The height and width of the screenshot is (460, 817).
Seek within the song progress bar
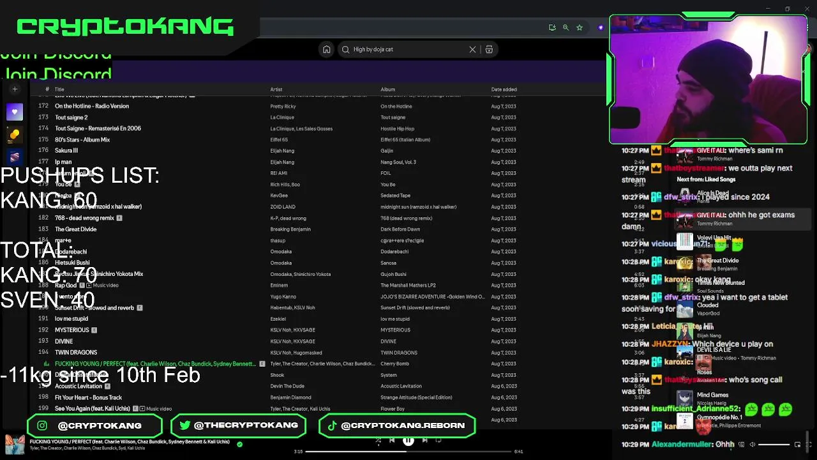pos(408,452)
